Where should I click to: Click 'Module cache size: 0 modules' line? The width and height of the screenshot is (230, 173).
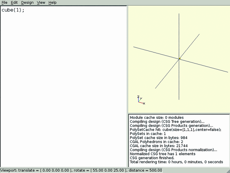tap(157, 117)
